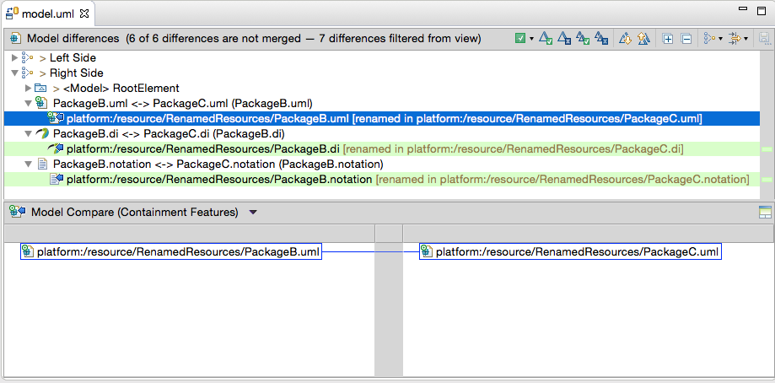Expand the <Model> RootElement node

click(28, 89)
